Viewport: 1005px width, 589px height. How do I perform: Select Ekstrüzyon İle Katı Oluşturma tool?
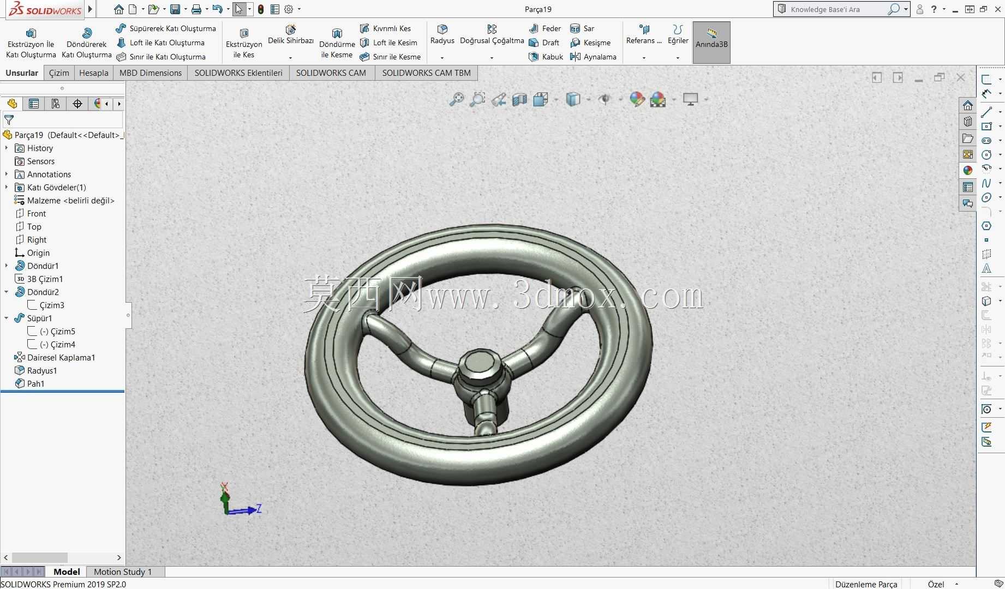coord(31,43)
